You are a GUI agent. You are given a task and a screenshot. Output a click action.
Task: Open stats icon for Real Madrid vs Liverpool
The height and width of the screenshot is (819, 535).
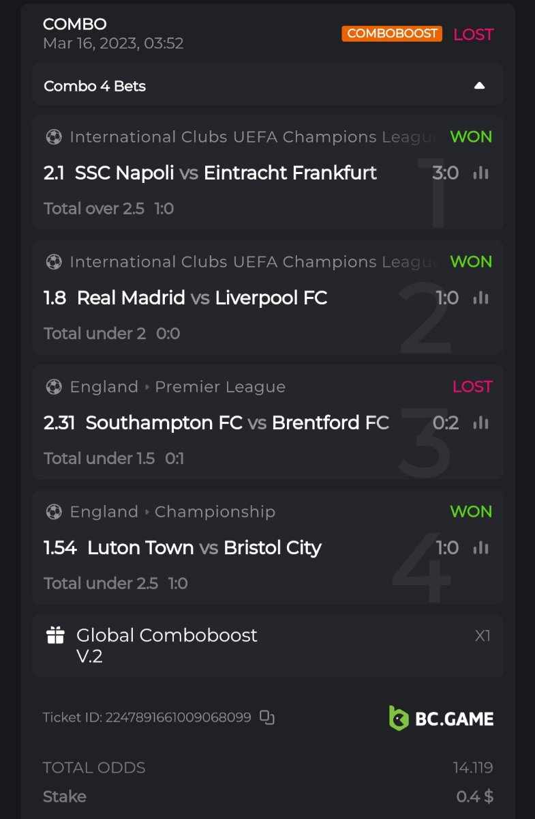pyautogui.click(x=481, y=298)
